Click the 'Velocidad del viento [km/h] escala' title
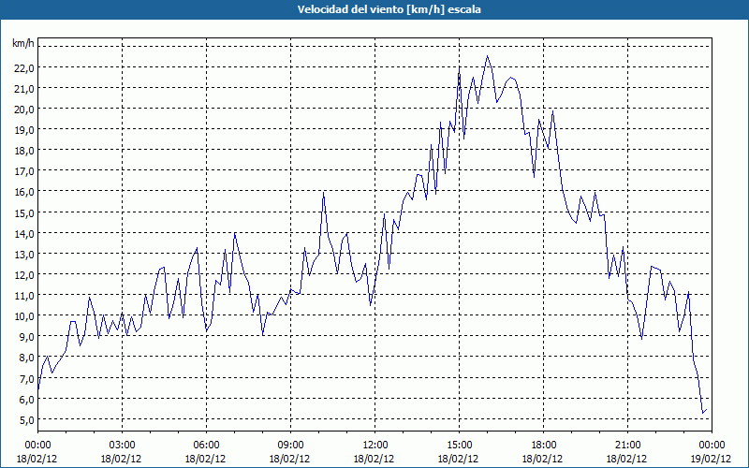 [389, 9]
